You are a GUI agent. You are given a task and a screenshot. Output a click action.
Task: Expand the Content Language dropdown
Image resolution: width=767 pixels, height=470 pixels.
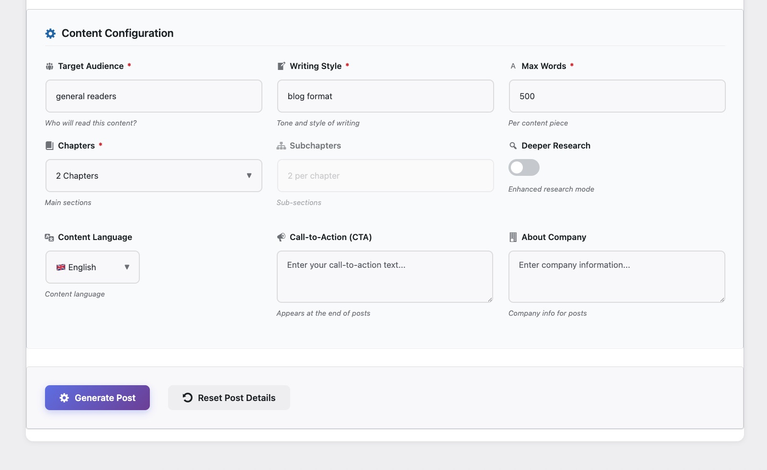(x=92, y=267)
